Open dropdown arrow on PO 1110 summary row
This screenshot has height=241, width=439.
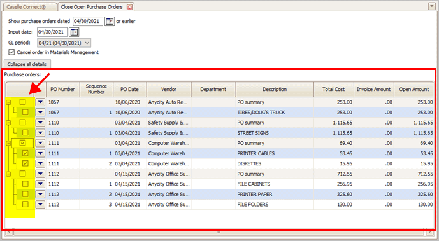tap(40, 123)
